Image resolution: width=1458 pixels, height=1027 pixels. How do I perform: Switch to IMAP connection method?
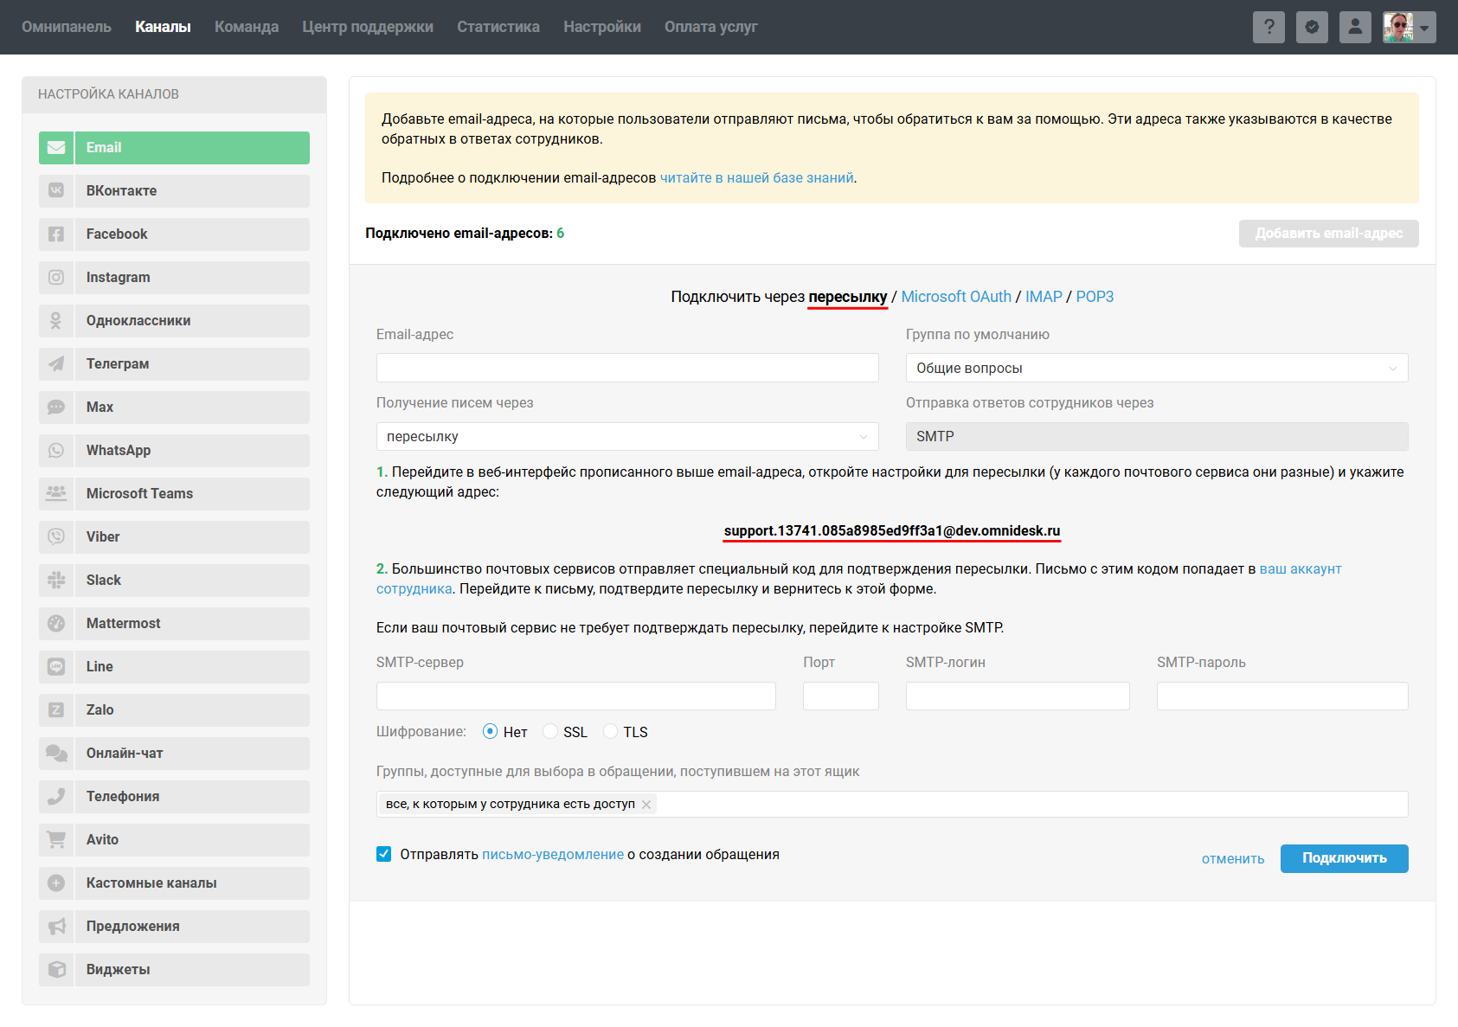point(1043,297)
